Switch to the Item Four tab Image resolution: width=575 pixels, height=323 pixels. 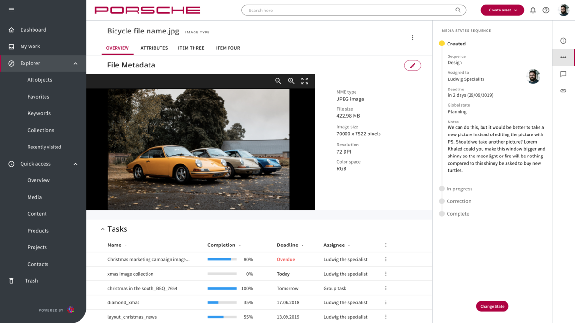[x=228, y=48]
